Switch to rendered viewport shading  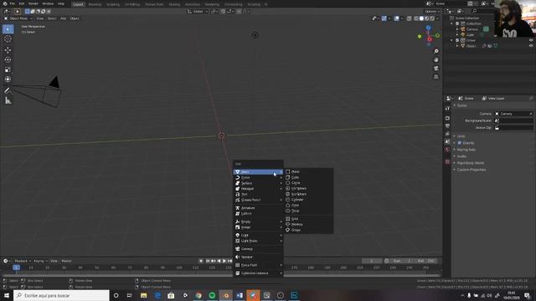(432, 18)
